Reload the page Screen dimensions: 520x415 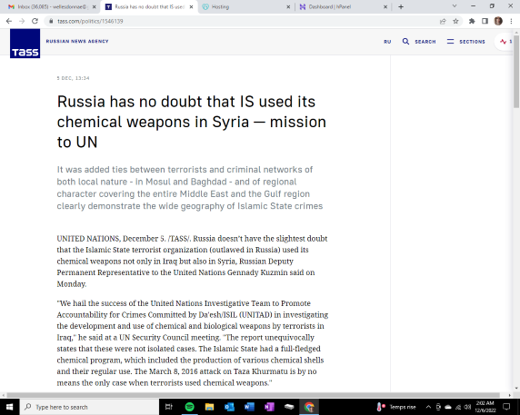click(35, 21)
